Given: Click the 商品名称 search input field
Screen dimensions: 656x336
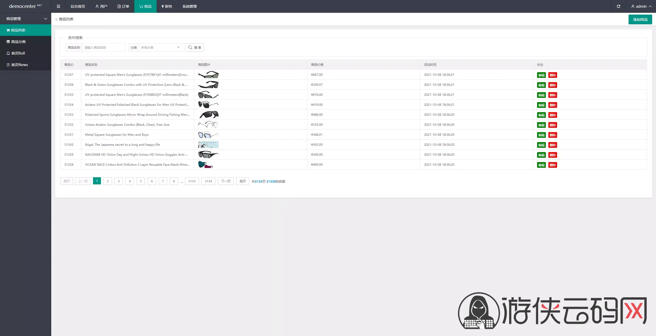Looking at the screenshot, I should click(x=104, y=47).
